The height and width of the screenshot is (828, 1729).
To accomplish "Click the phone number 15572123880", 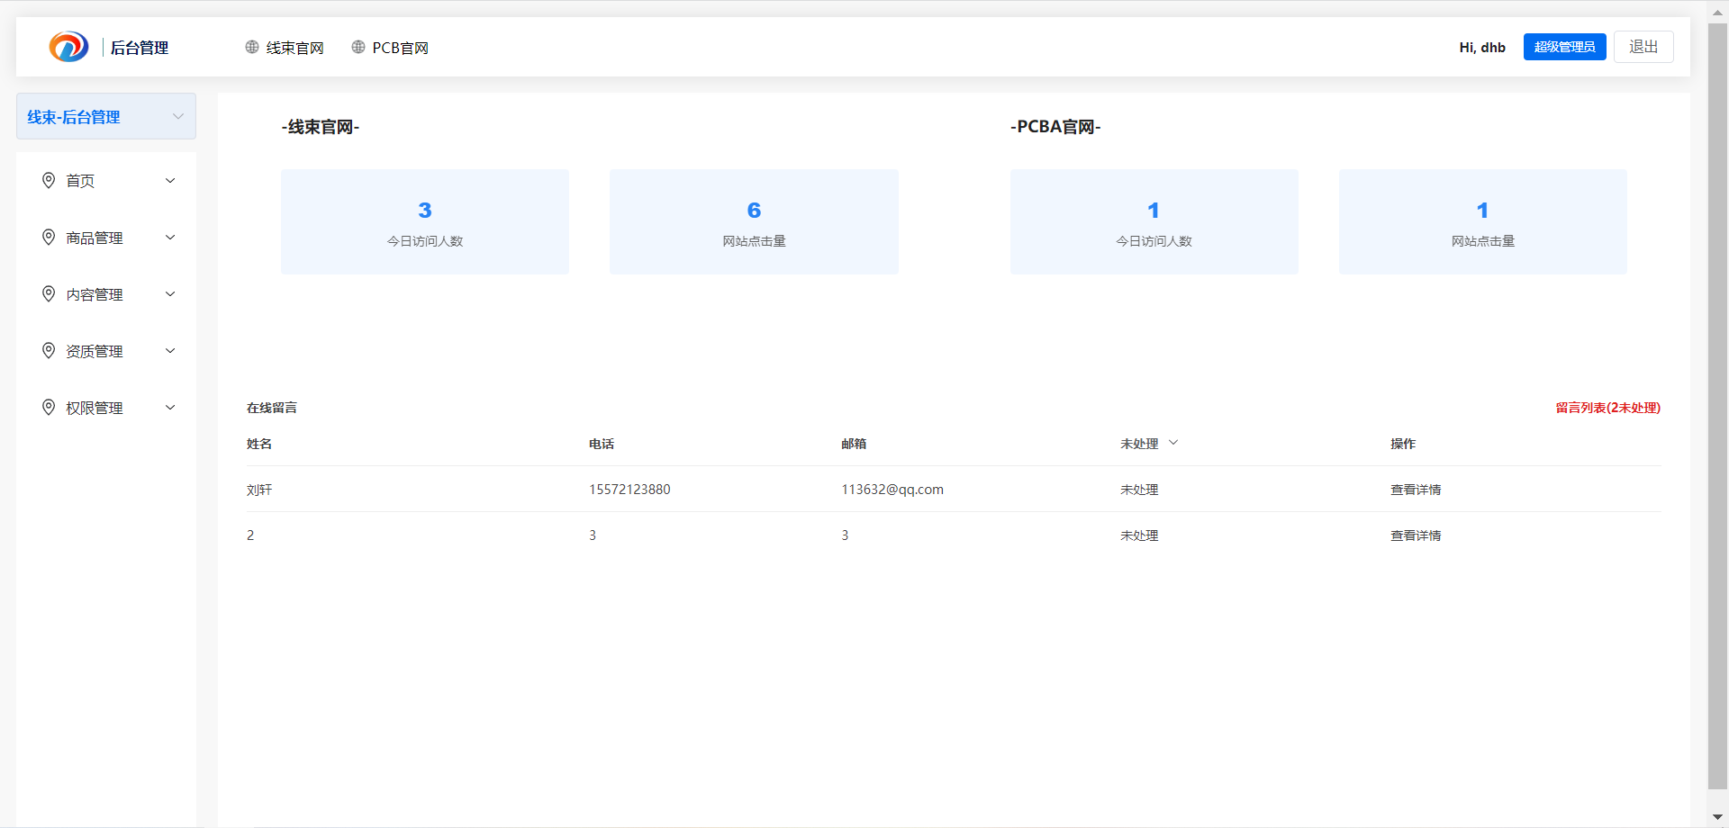I will point(629,490).
